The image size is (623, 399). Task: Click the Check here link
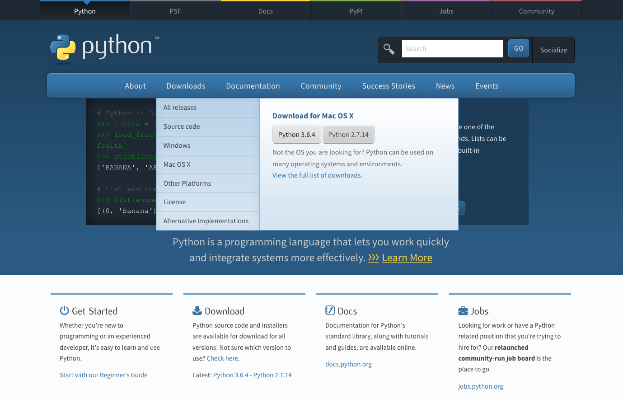222,358
